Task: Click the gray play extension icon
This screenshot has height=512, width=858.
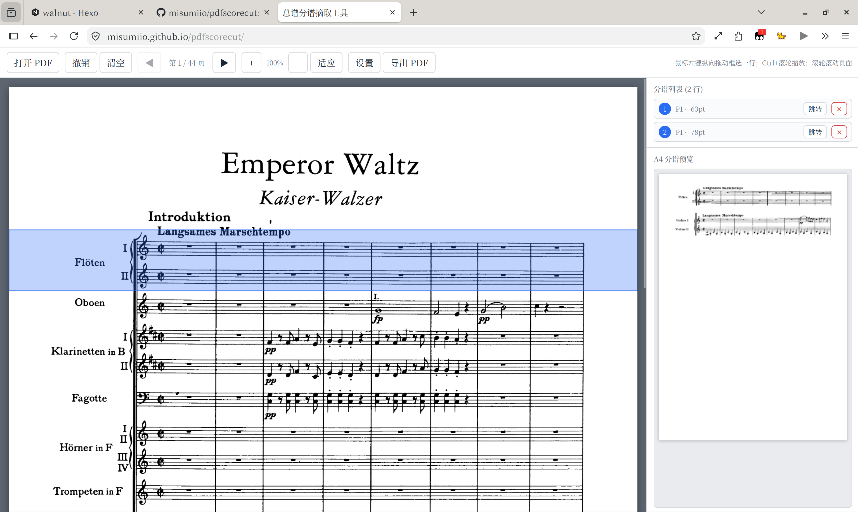Action: (803, 36)
